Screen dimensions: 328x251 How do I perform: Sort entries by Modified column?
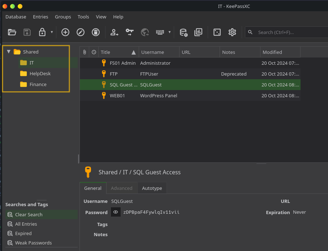(280, 52)
